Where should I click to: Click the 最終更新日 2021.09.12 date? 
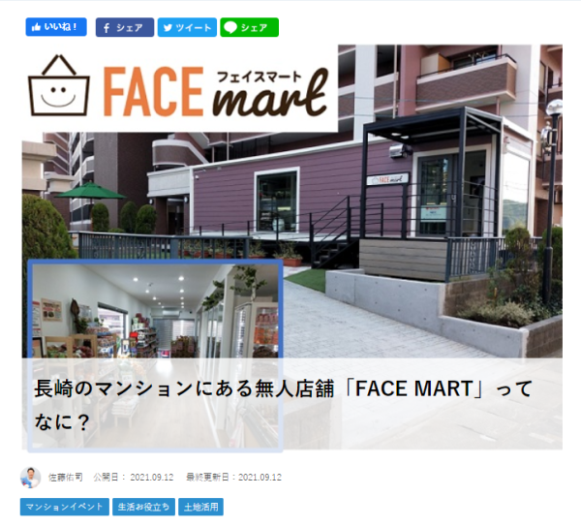pos(233,478)
